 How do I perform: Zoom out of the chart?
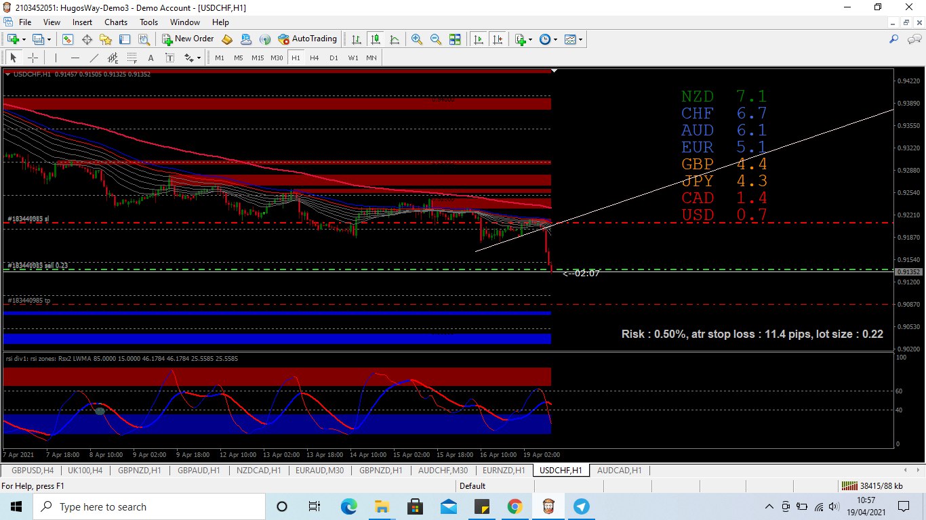click(x=435, y=39)
